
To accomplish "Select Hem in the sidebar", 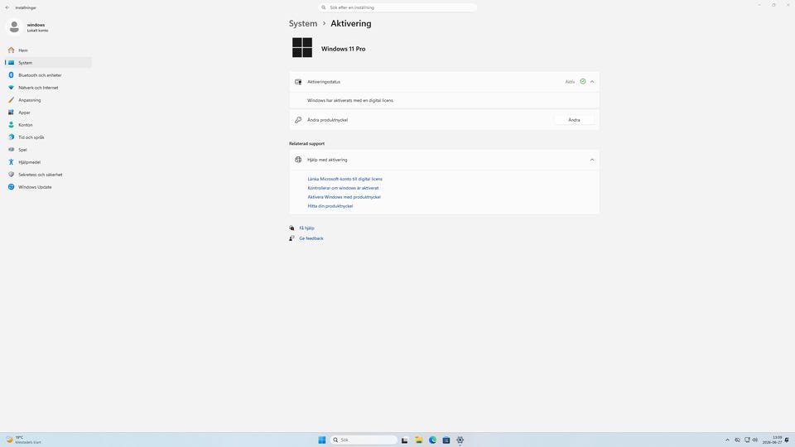I will 23,50.
